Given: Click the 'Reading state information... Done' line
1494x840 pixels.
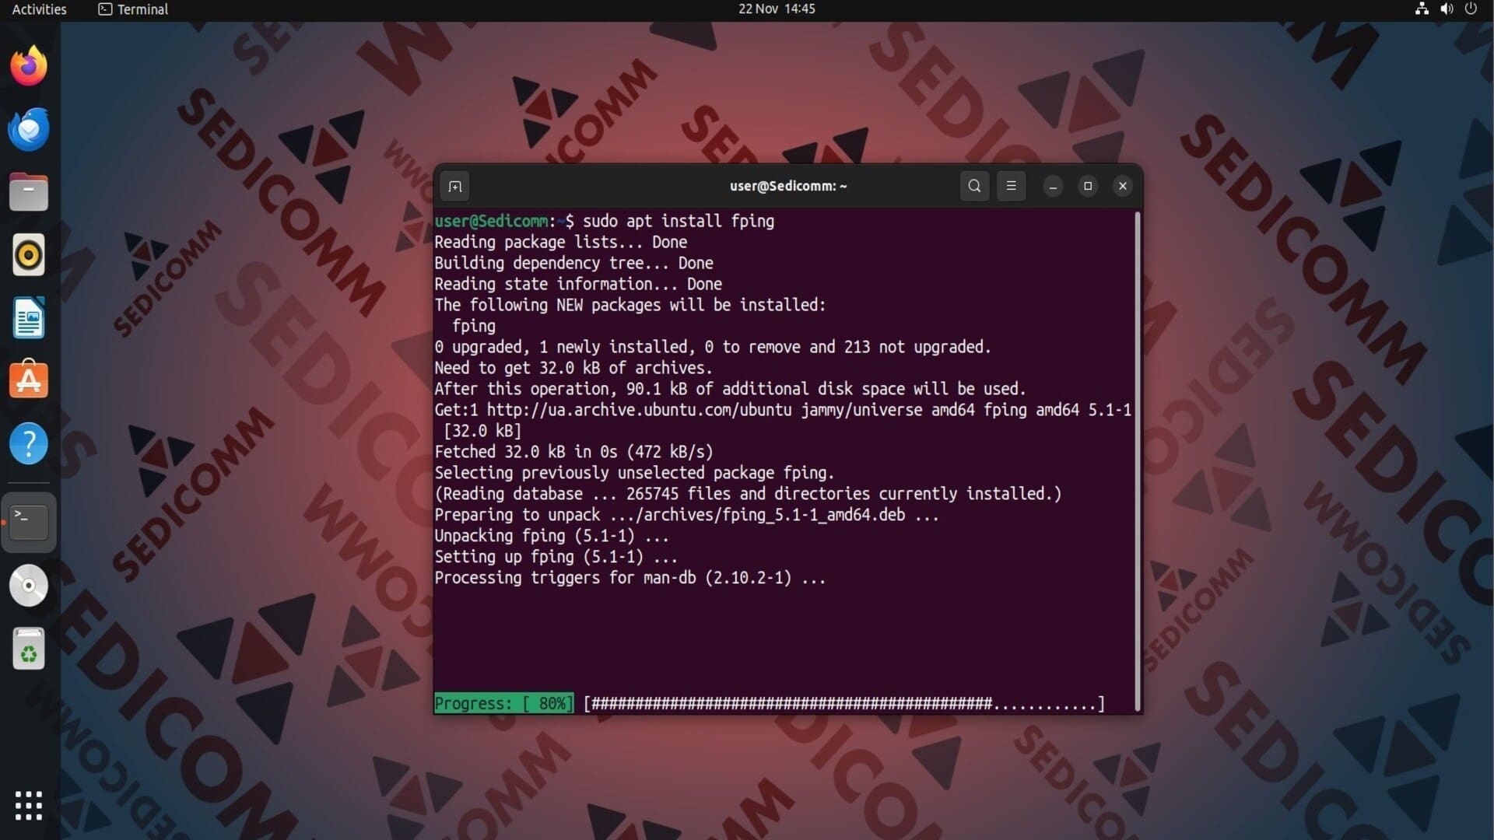Looking at the screenshot, I should 578,284.
